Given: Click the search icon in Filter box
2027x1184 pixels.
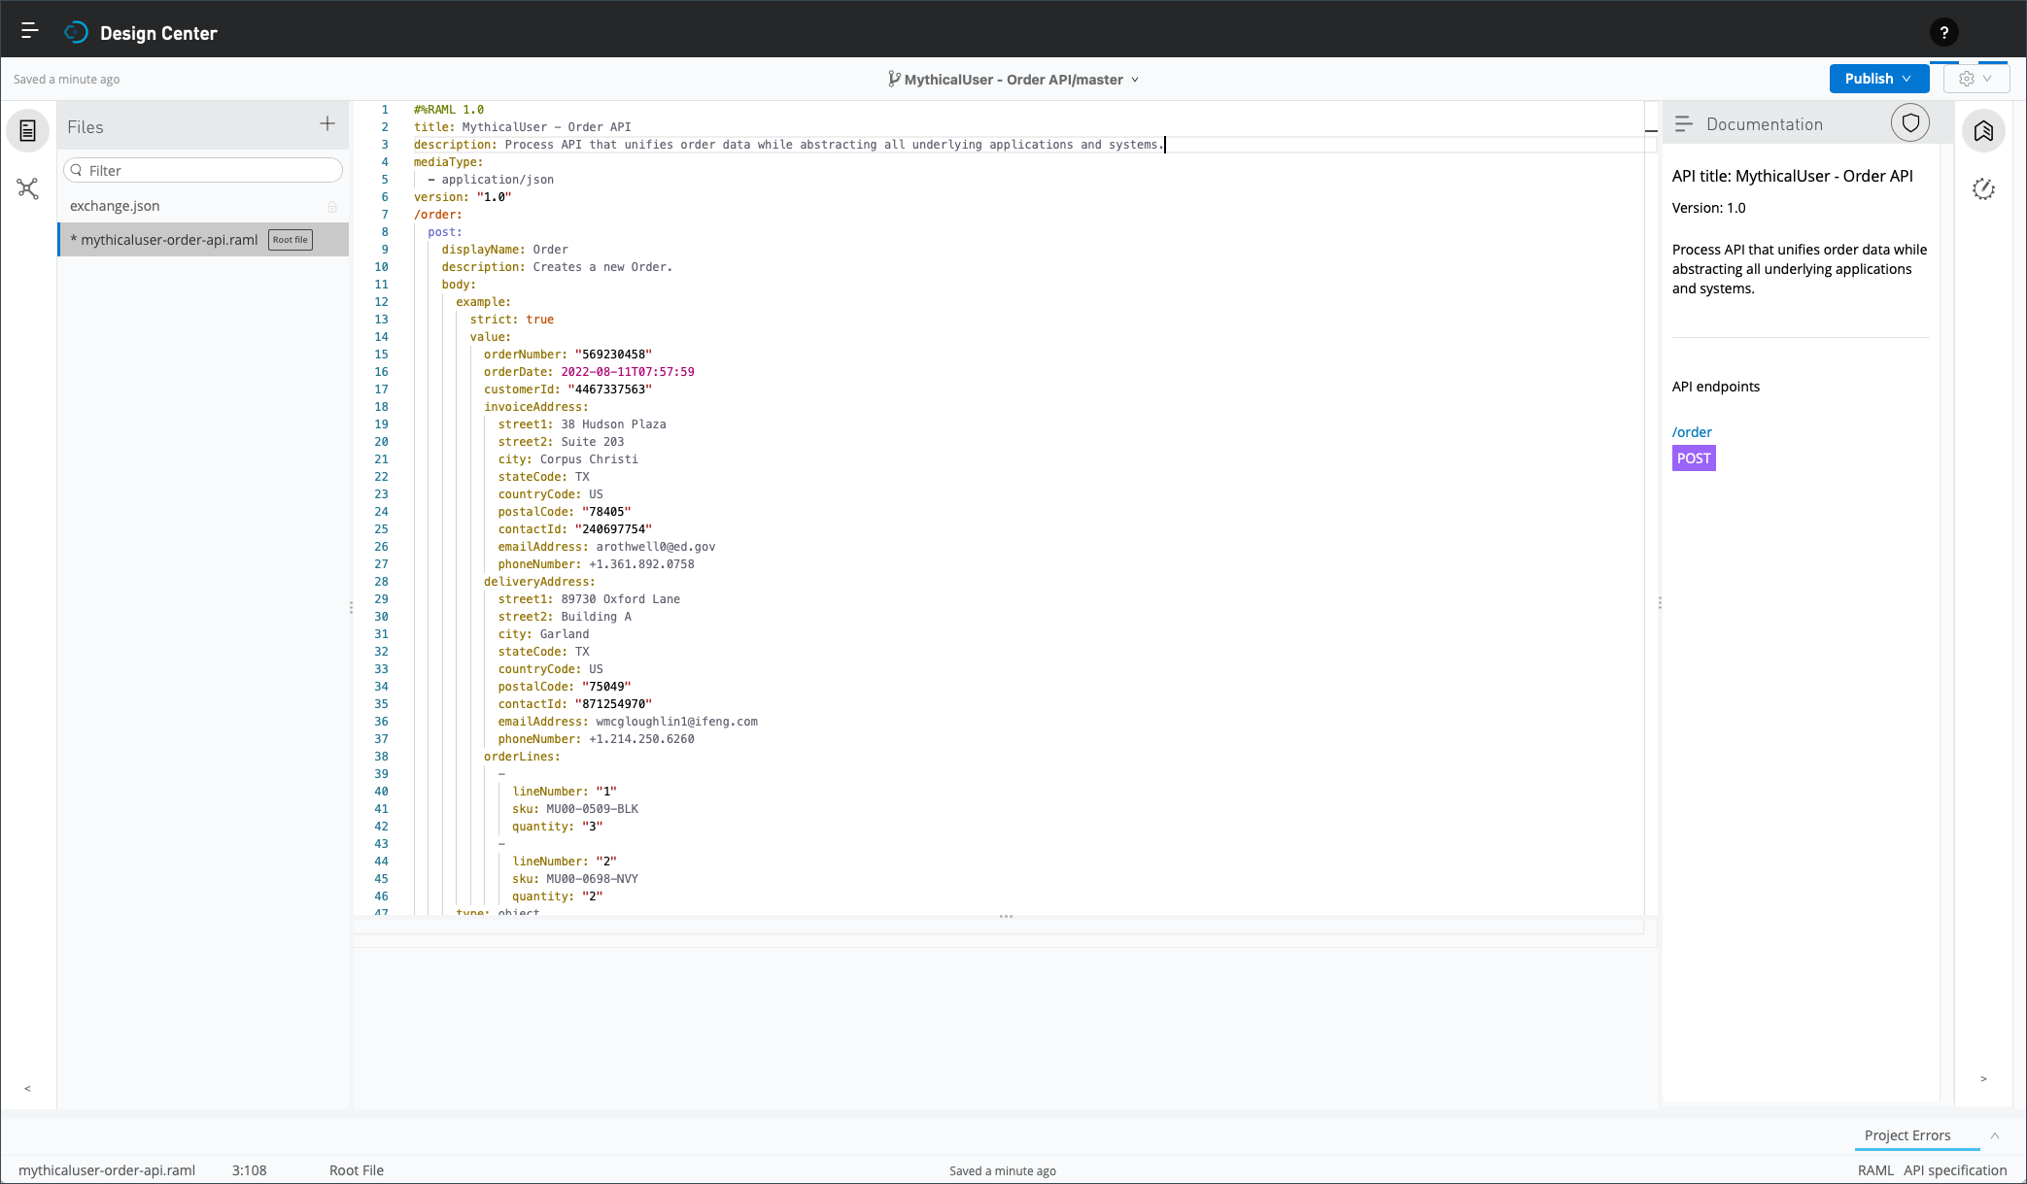Looking at the screenshot, I should [x=77, y=170].
